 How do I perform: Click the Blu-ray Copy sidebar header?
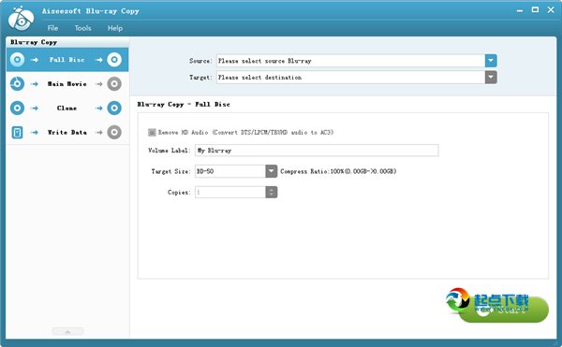(34, 42)
